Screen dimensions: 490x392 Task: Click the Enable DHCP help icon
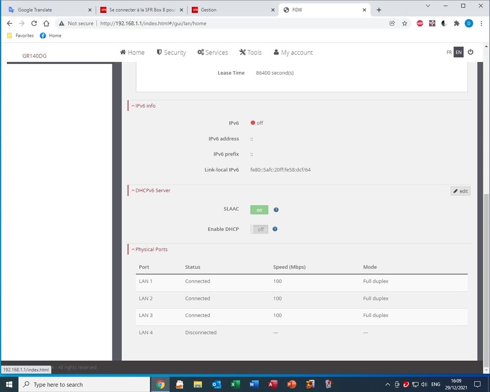(x=275, y=229)
